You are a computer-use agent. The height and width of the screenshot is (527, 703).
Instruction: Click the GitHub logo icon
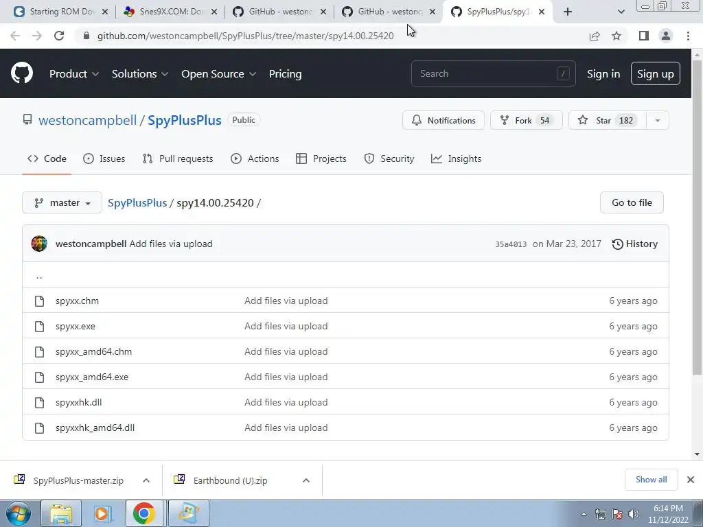22,73
